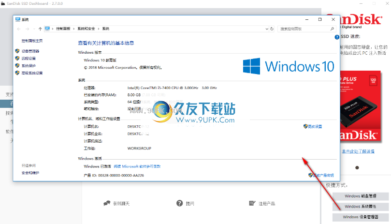Click the Search Control Panel field
This screenshot has width=391, height=224.
point(306,29)
